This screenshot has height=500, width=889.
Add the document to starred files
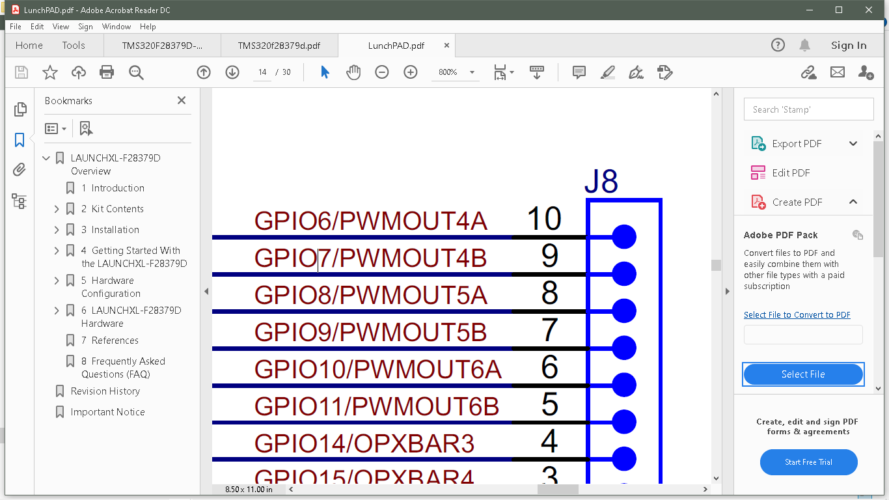click(x=50, y=72)
